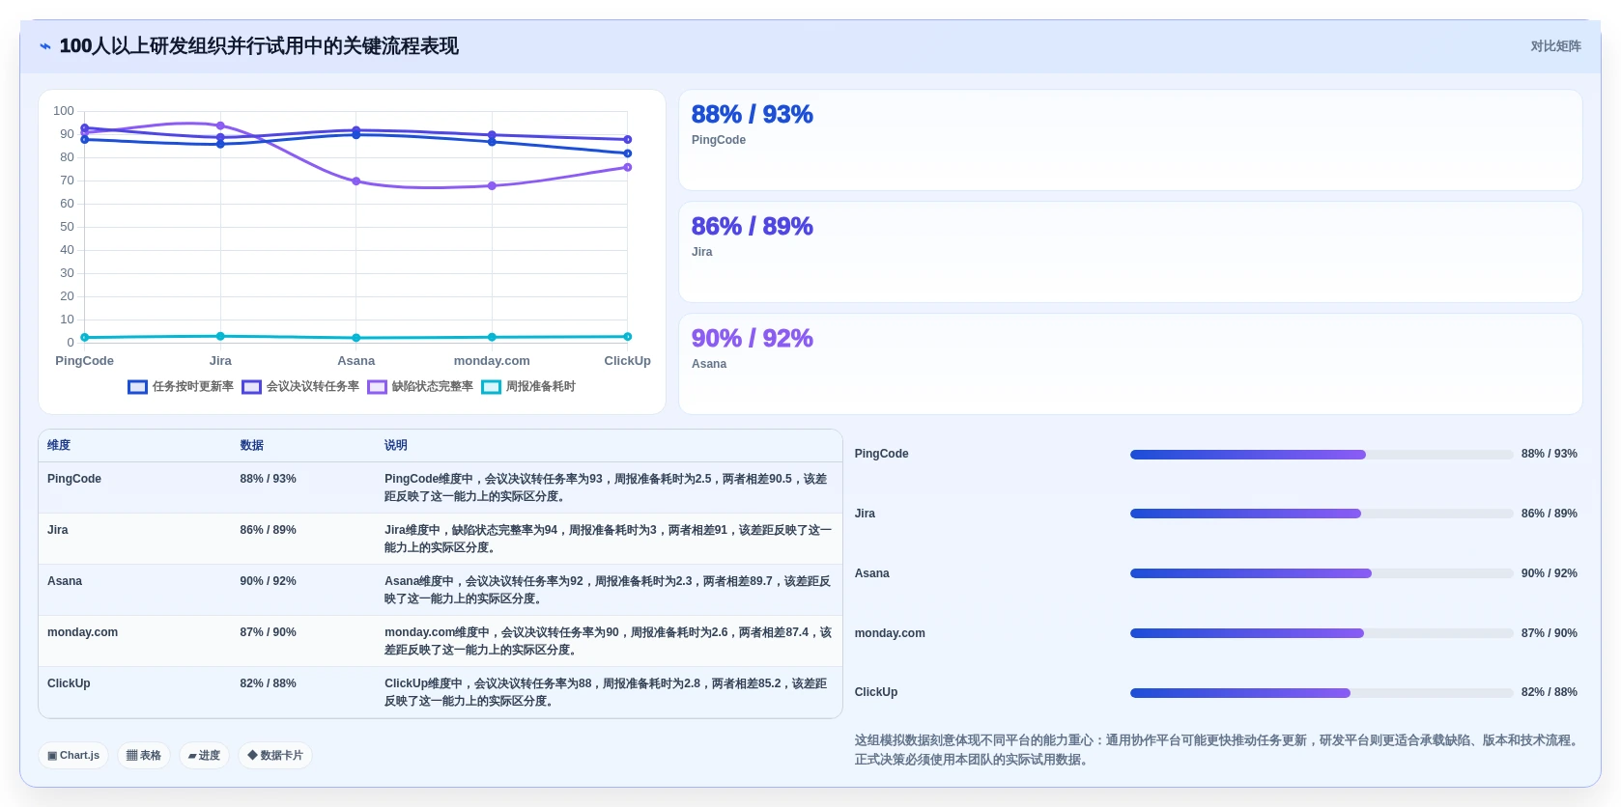Select the ClickUp table row name
Screen dimensions: 1621x807
pos(69,683)
